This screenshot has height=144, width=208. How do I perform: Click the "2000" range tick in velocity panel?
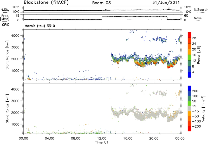15,113
